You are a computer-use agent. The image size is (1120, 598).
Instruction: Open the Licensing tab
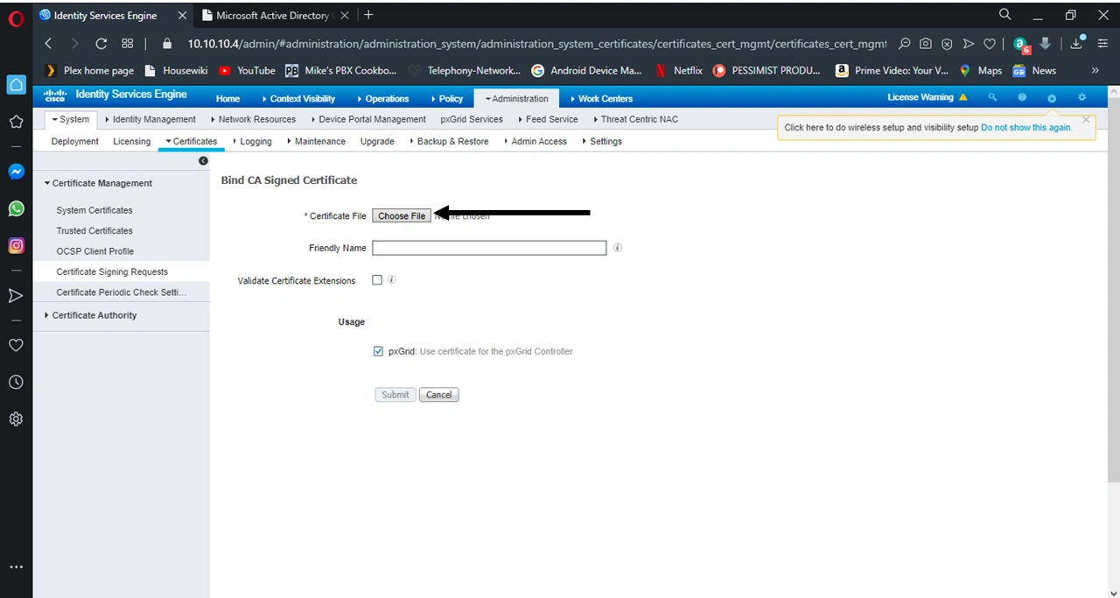point(132,141)
